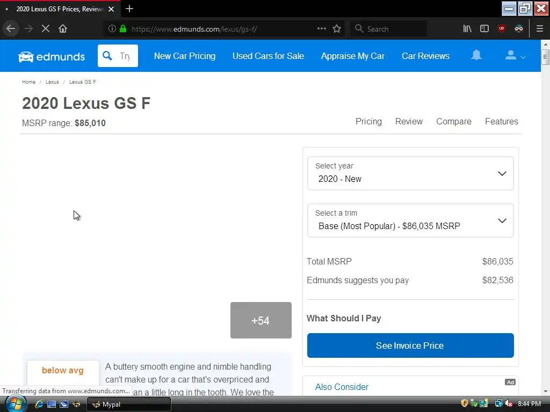
Task: Open the Lexus GS F breadcrumb link
Action: 82,82
